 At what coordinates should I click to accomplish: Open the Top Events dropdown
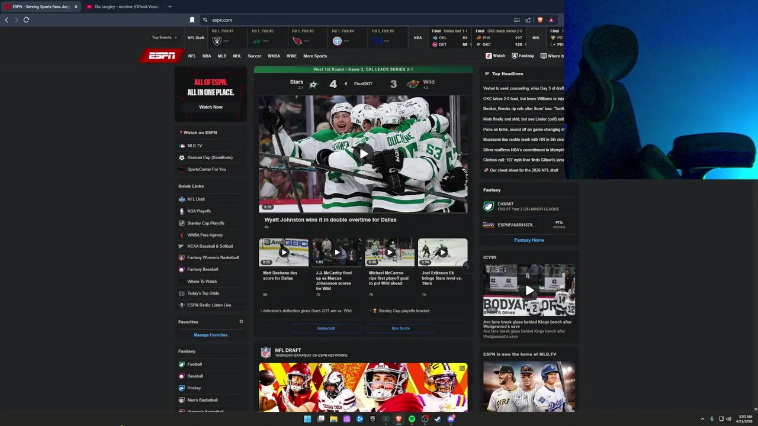pyautogui.click(x=164, y=37)
